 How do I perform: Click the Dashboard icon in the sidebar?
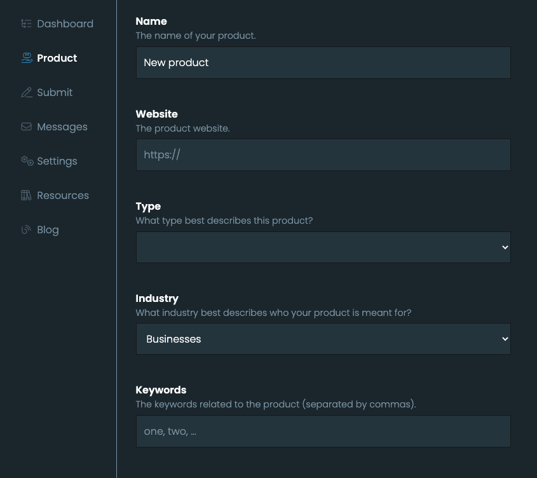[x=26, y=24]
